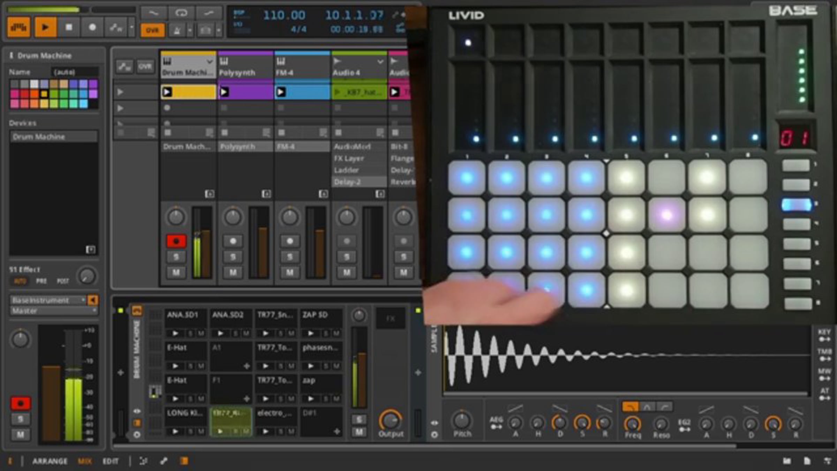Disarm record on Drum Machine track
The width and height of the screenshot is (837, 471).
(176, 241)
